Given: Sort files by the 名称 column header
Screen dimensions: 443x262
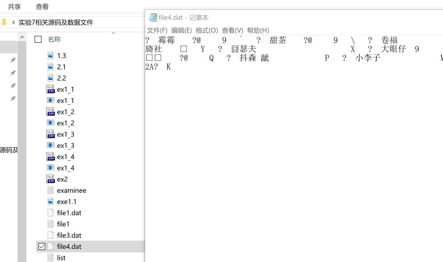Looking at the screenshot, I should (x=54, y=39).
